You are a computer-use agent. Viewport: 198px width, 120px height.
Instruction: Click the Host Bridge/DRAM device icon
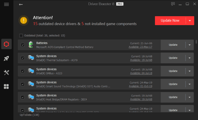(31, 97)
